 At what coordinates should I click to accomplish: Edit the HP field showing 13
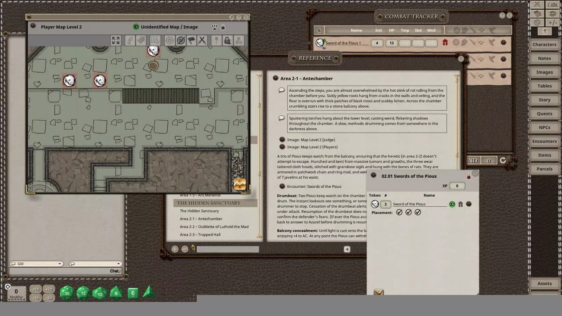[x=392, y=43]
